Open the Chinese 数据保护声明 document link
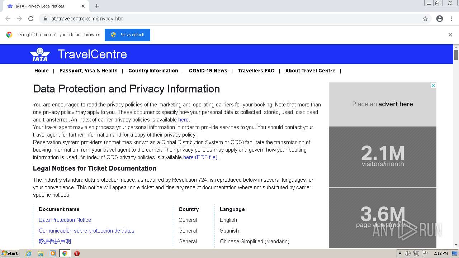459x258 pixels. coord(55,242)
